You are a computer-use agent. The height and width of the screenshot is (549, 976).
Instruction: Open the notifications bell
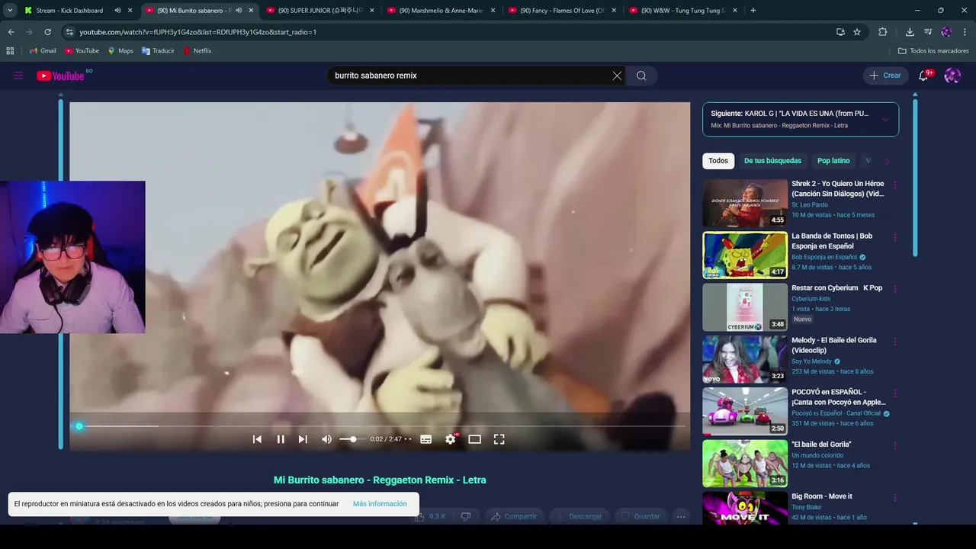coord(923,75)
